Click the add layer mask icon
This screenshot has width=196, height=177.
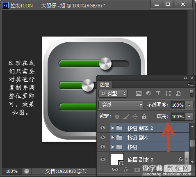[137, 170]
